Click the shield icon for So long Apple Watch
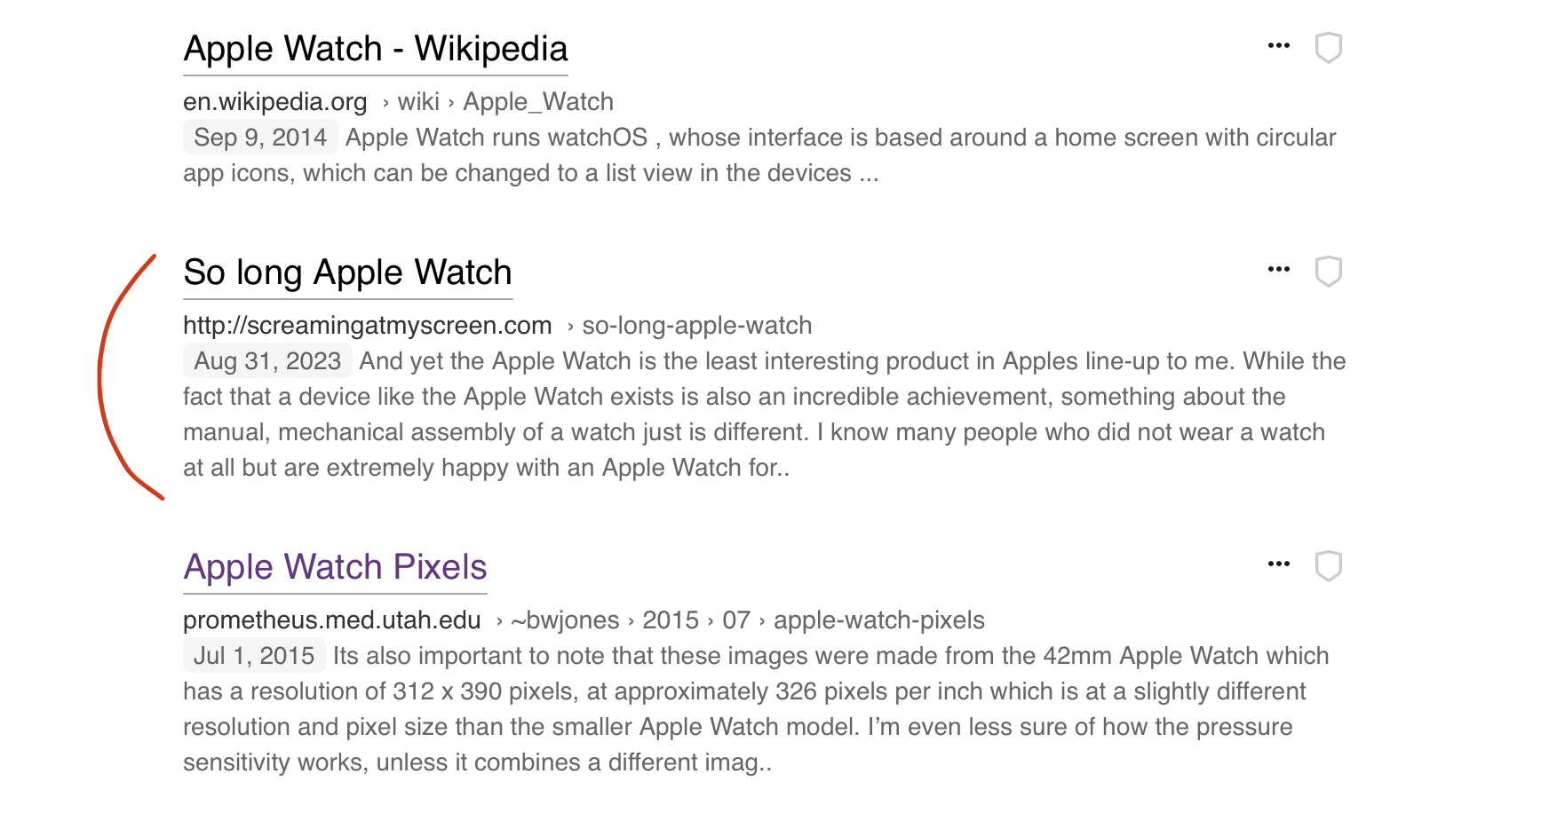 click(1328, 272)
